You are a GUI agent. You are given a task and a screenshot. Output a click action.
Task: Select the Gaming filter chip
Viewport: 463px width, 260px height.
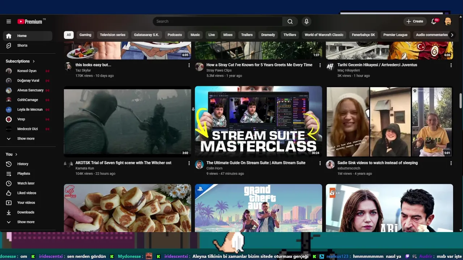click(85, 35)
